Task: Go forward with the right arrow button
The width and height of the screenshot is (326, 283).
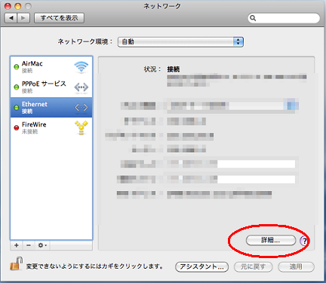Action: pos(23,18)
